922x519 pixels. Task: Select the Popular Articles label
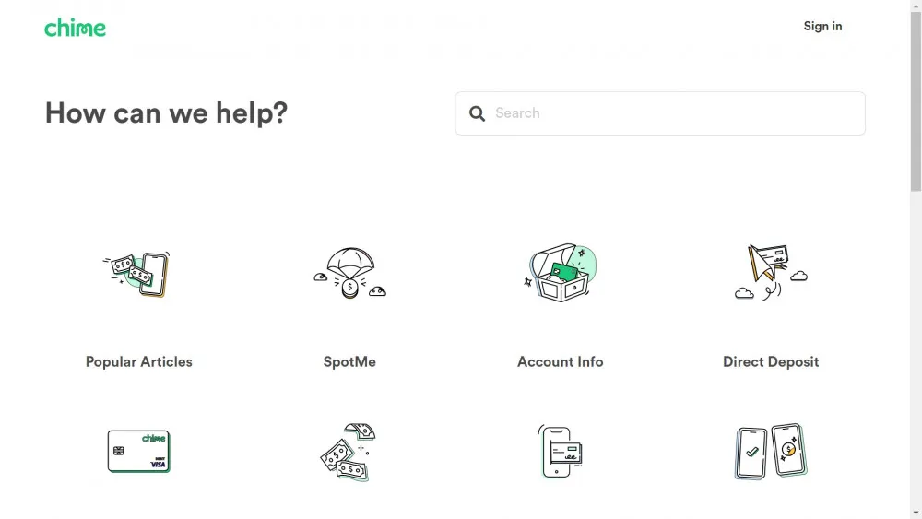click(139, 362)
